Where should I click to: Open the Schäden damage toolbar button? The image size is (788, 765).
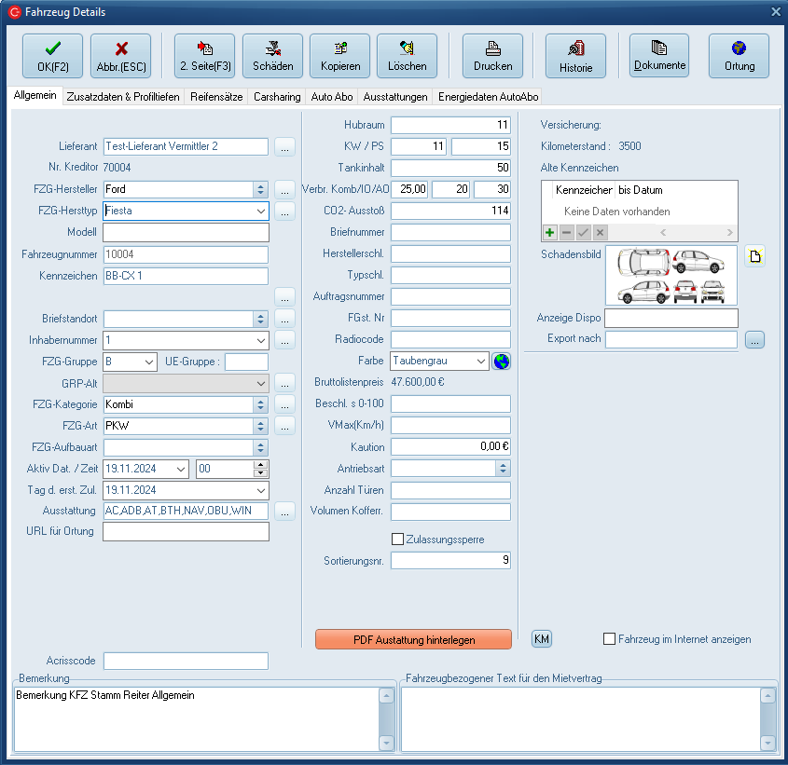(272, 56)
